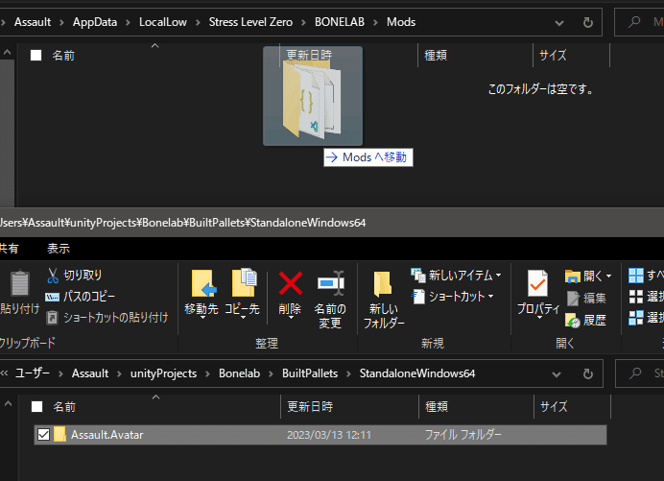664x481 pixels.
Task: Sort by 種類 column in Mods window
Action: tap(436, 56)
